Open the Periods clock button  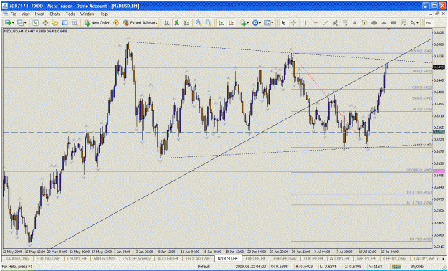255,23
